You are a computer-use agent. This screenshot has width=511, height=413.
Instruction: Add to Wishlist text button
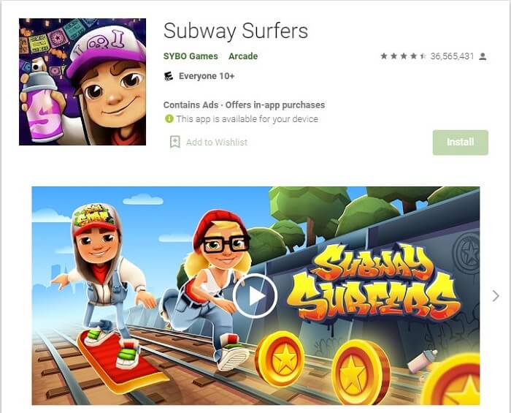point(217,143)
